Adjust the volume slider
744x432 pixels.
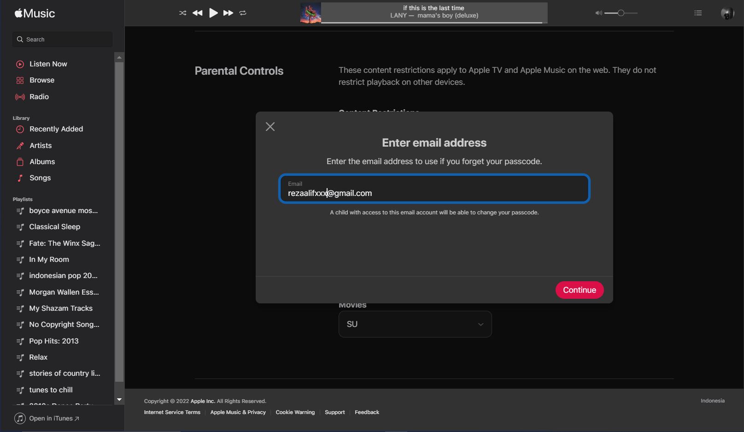click(x=621, y=13)
